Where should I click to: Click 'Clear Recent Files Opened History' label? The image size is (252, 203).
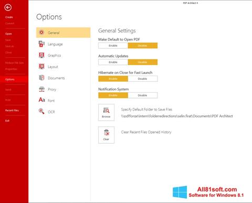[146, 132]
